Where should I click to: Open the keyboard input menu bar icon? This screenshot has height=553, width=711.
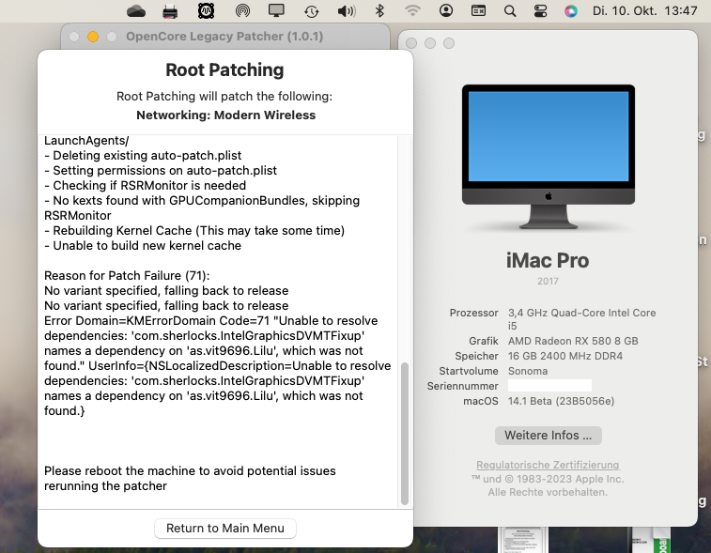click(478, 10)
